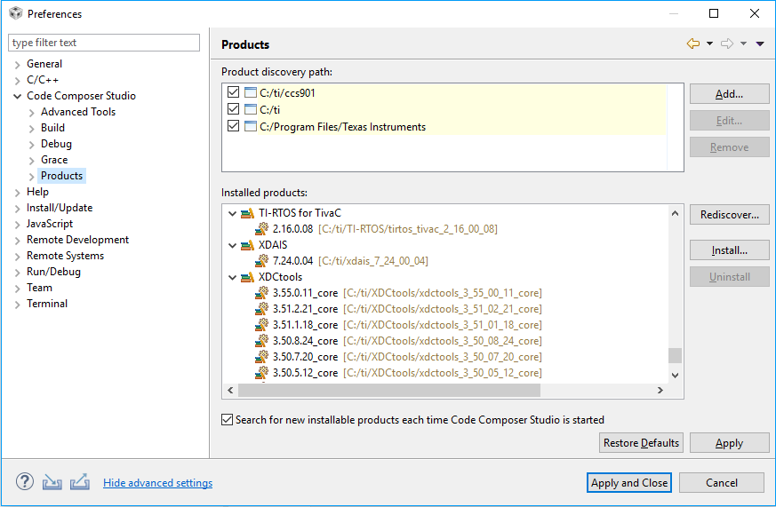Click Apply and Close
This screenshot has width=776, height=507.
click(x=629, y=483)
